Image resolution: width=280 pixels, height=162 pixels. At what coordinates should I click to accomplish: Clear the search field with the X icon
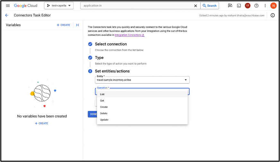click(196, 6)
